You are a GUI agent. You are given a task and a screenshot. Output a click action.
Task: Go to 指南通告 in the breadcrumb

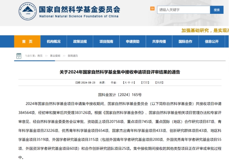[73, 56]
